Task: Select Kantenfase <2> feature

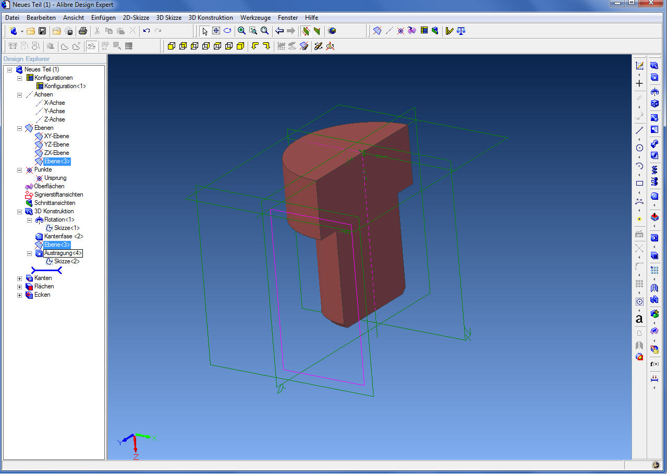Action: click(x=64, y=236)
